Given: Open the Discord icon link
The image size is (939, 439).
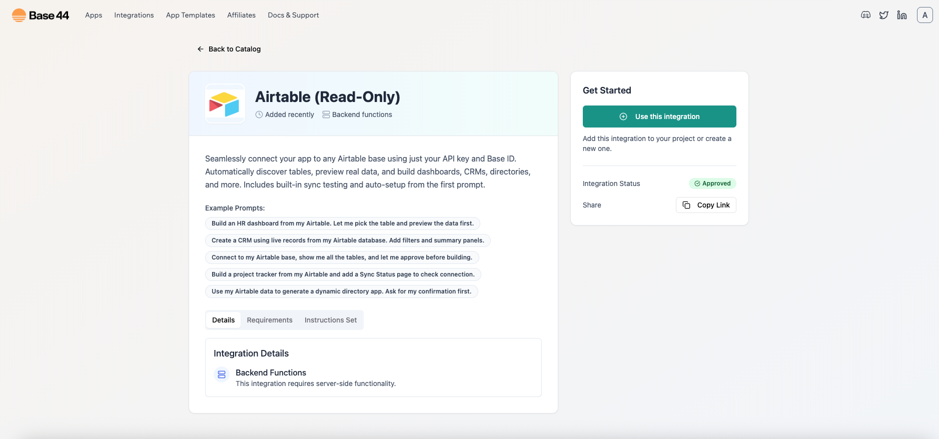Looking at the screenshot, I should click(865, 15).
